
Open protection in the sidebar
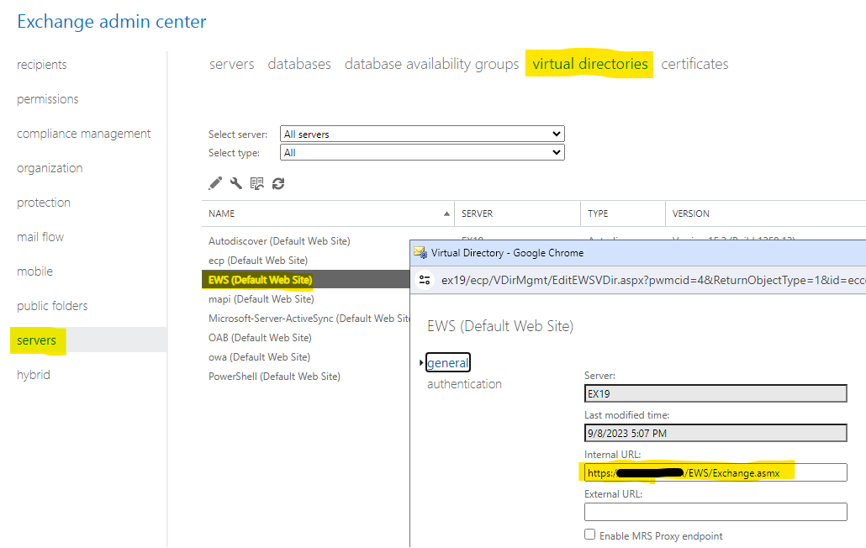point(44,203)
